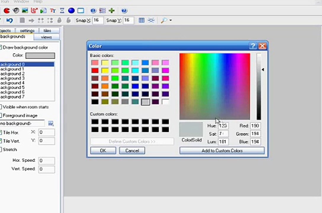
Task: Click the sort instances horizontally icon
Action: (x=41, y=20)
